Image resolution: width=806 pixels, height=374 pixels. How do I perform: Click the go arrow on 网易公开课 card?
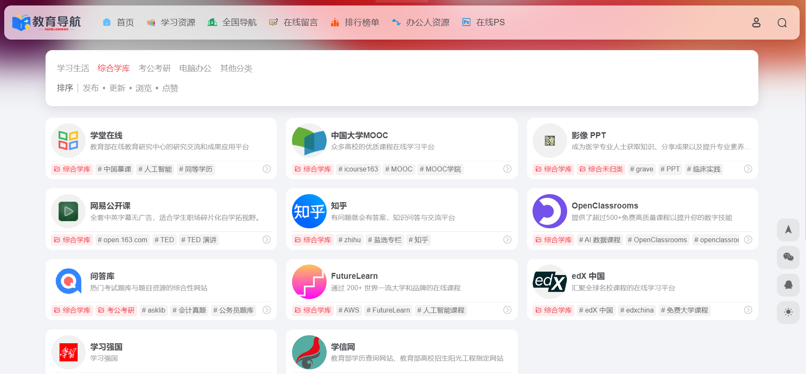[x=267, y=240]
